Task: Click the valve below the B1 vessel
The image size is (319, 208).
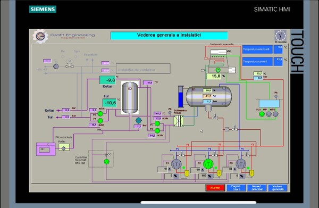Action: pos(215,117)
